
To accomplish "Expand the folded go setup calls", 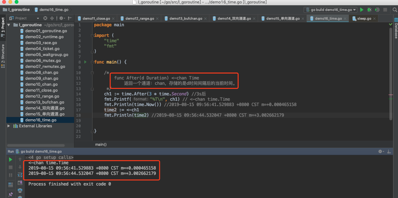I will pyautogui.click(x=27, y=158).
